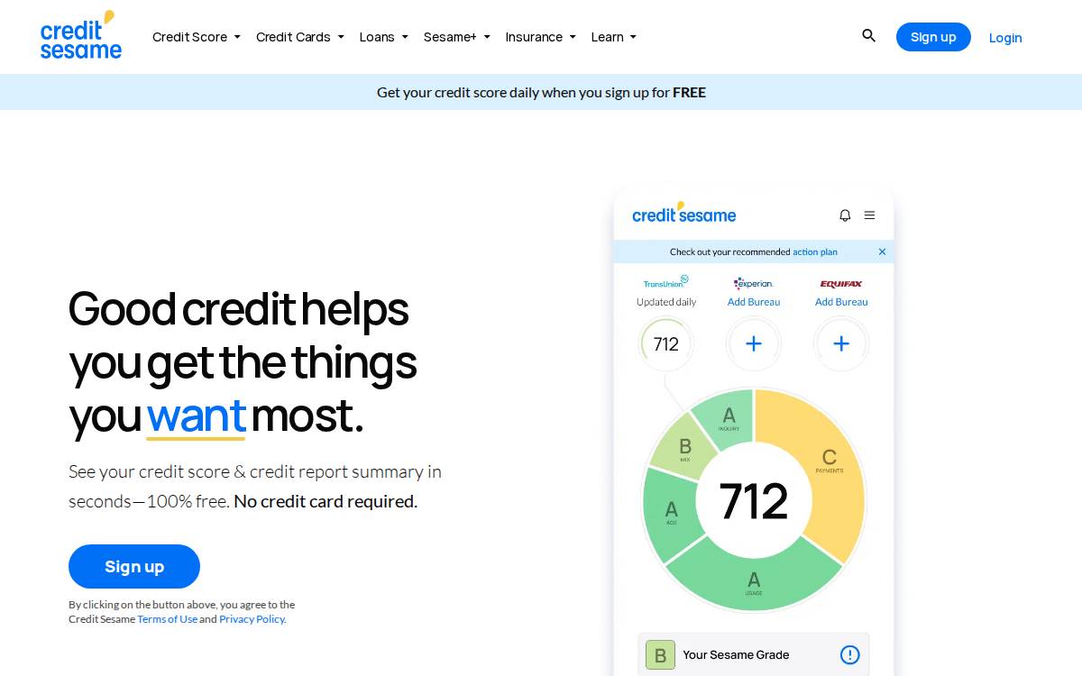The image size is (1082, 676).
Task: Click the Your Sesame Grade text
Action: 736,655
